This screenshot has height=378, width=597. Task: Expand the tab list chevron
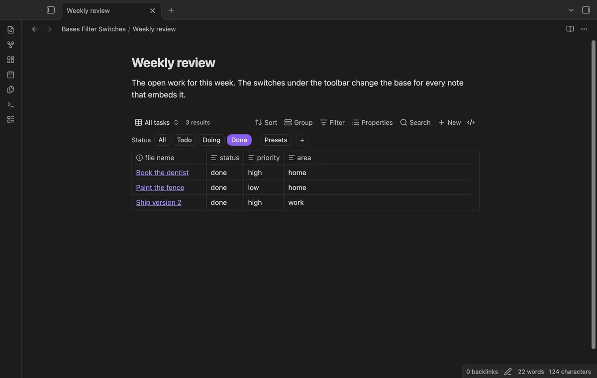pos(571,10)
